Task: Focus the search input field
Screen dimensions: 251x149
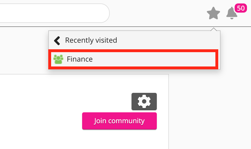Action: click(52, 13)
